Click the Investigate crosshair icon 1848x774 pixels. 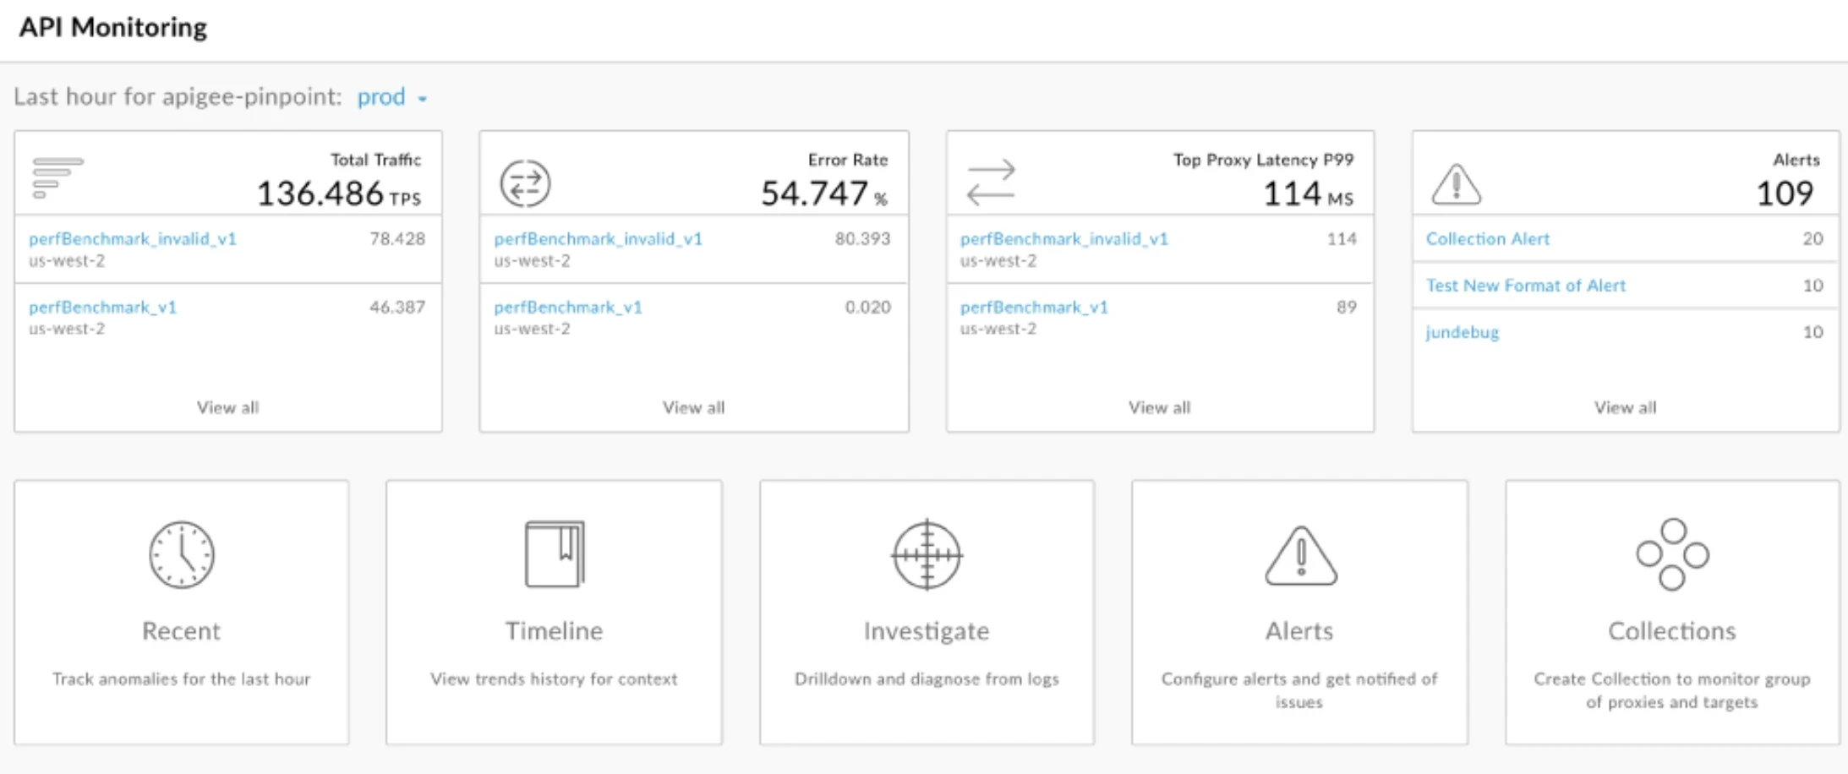[x=927, y=554]
